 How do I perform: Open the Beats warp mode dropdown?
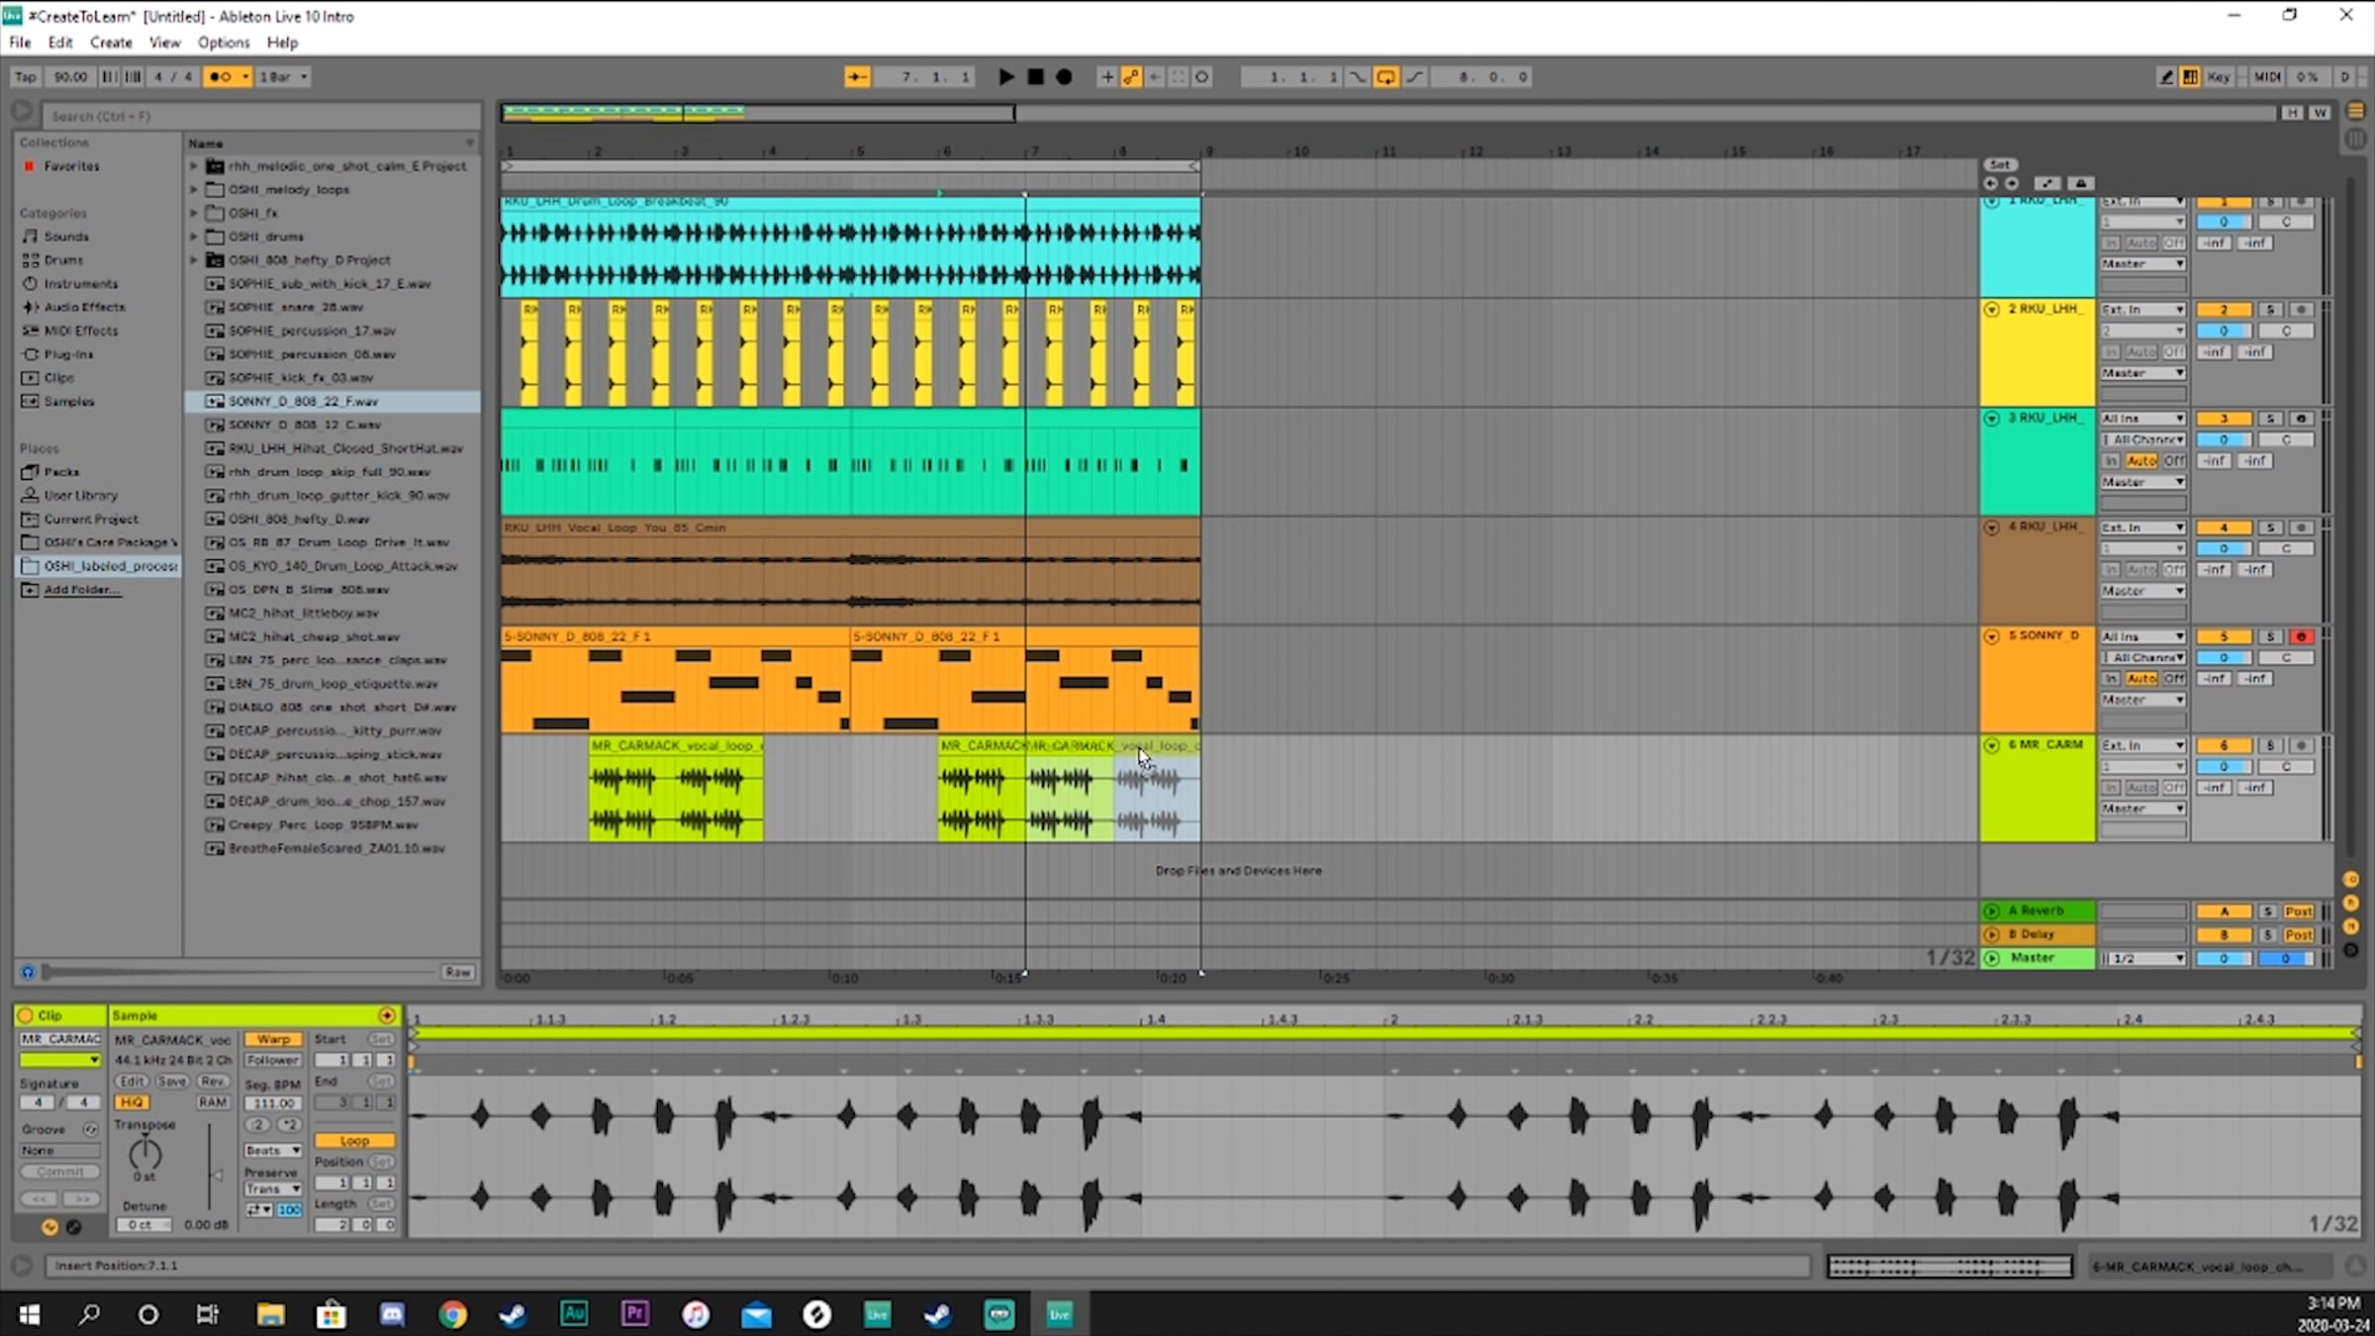click(x=272, y=1150)
